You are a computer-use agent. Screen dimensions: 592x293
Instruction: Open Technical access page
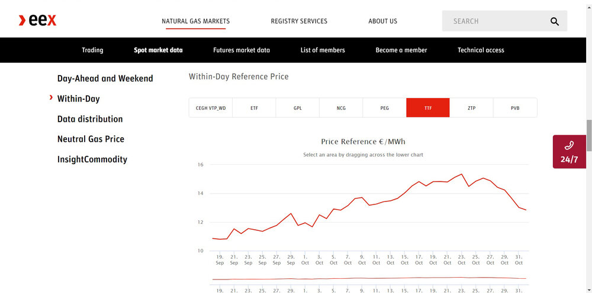(481, 50)
